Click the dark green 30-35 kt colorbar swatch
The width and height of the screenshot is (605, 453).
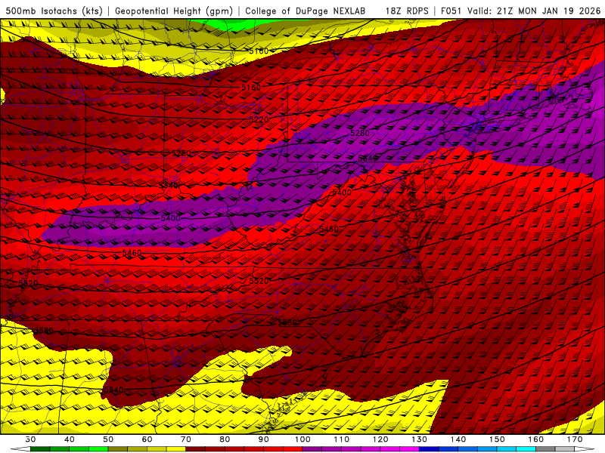coord(40,449)
